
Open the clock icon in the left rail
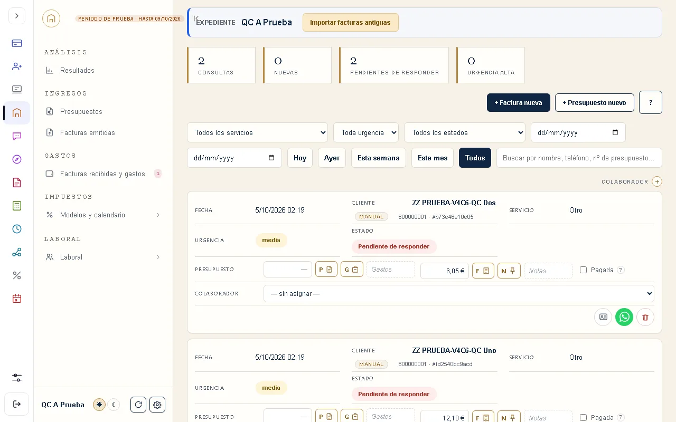coord(17,229)
